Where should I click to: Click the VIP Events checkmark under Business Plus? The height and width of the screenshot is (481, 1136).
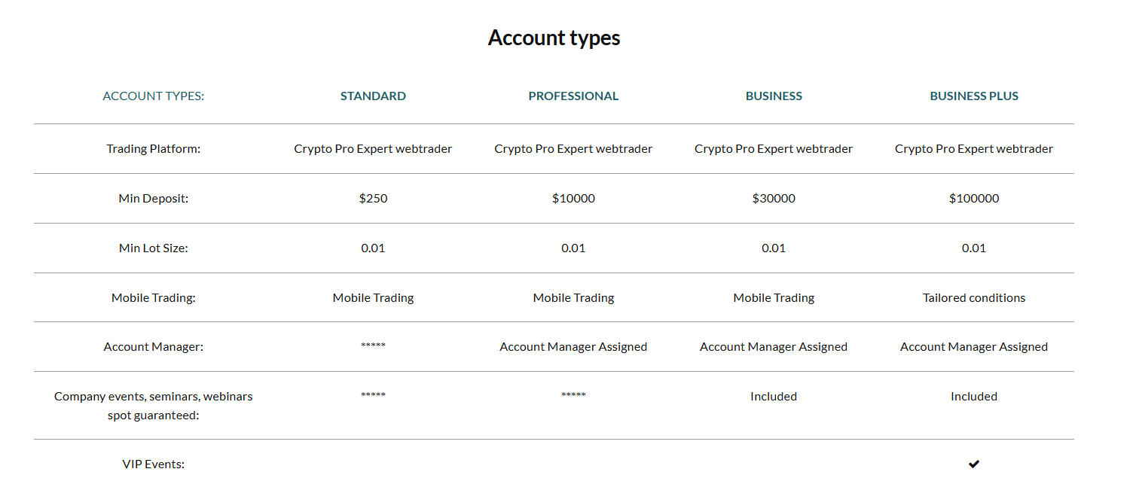(974, 464)
